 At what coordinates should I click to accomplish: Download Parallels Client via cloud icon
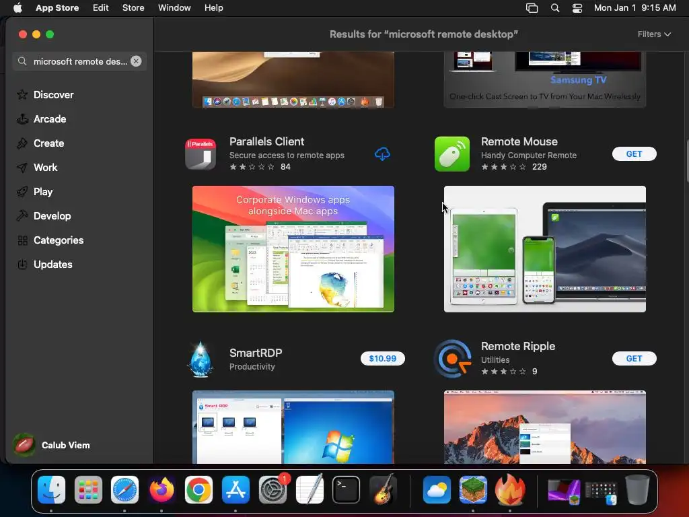[x=382, y=154]
